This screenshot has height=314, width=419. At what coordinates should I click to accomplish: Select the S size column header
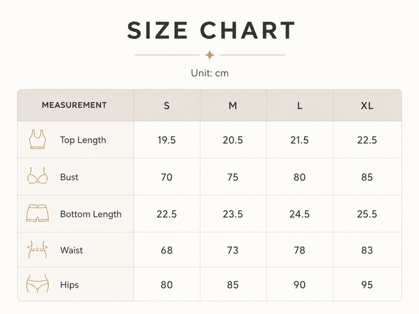coord(166,106)
